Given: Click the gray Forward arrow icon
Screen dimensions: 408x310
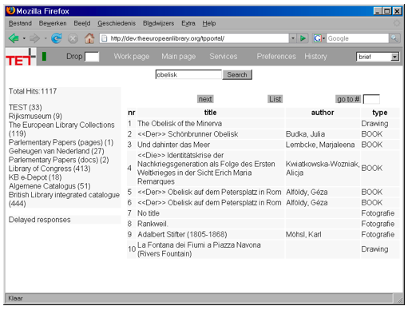Looking at the screenshot, I should [x=34, y=38].
